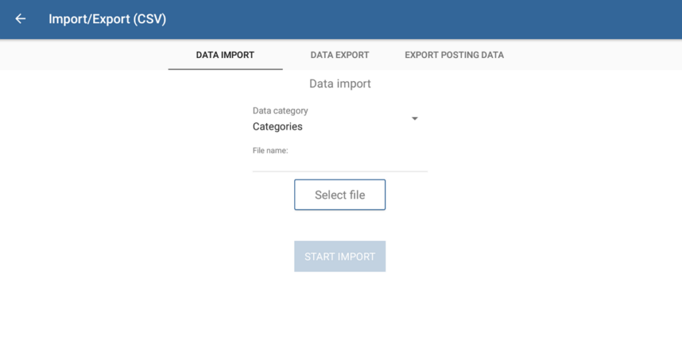This screenshot has width=682, height=360.
Task: Click the "File name:" label text
Action: point(270,151)
